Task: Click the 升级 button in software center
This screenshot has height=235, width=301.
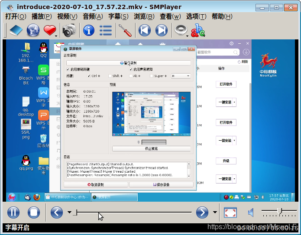Action: [x=226, y=161]
